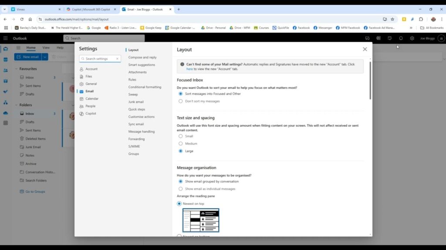Open the Outlook app launcher grid
446x250 pixels.
(5, 38)
